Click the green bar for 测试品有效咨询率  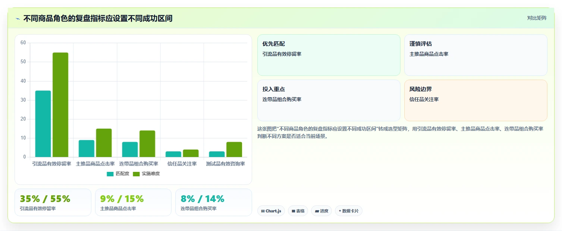pyautogui.click(x=234, y=150)
